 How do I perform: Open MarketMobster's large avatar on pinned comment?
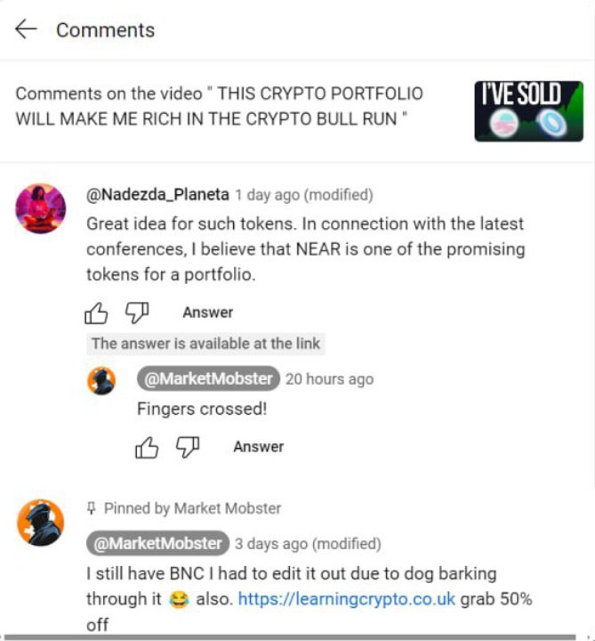point(40,523)
